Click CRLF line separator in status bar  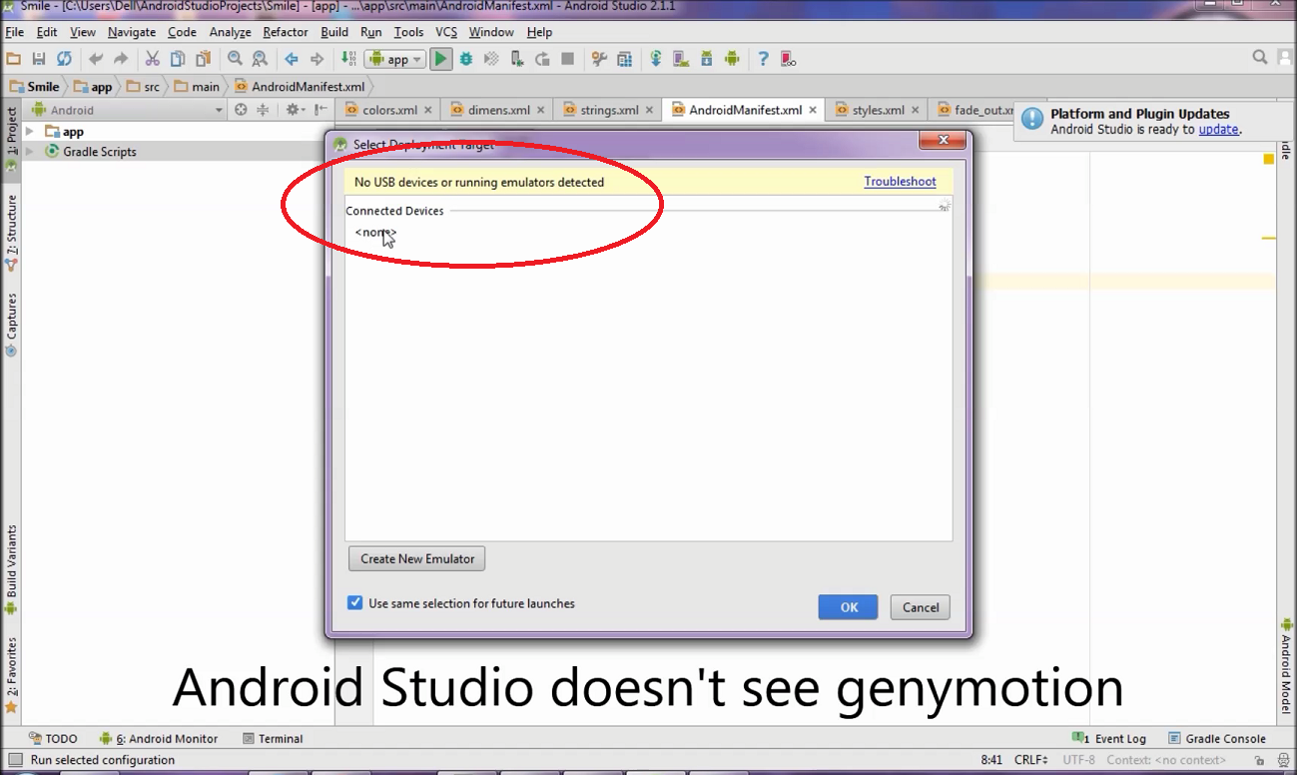tap(1031, 760)
